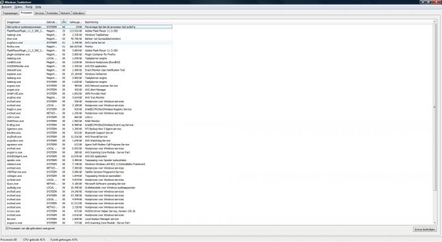Select the Processen tab
The height and width of the screenshot is (242, 442).
(27, 13)
